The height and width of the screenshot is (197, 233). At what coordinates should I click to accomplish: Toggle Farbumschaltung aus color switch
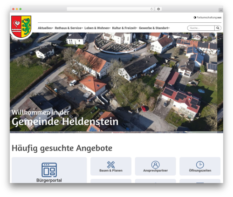[207, 18]
